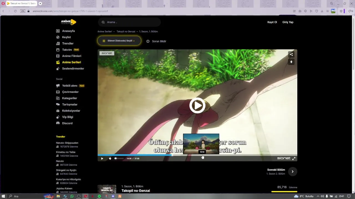
Task: Open Keşfet in the sidebar
Action: coord(64,37)
